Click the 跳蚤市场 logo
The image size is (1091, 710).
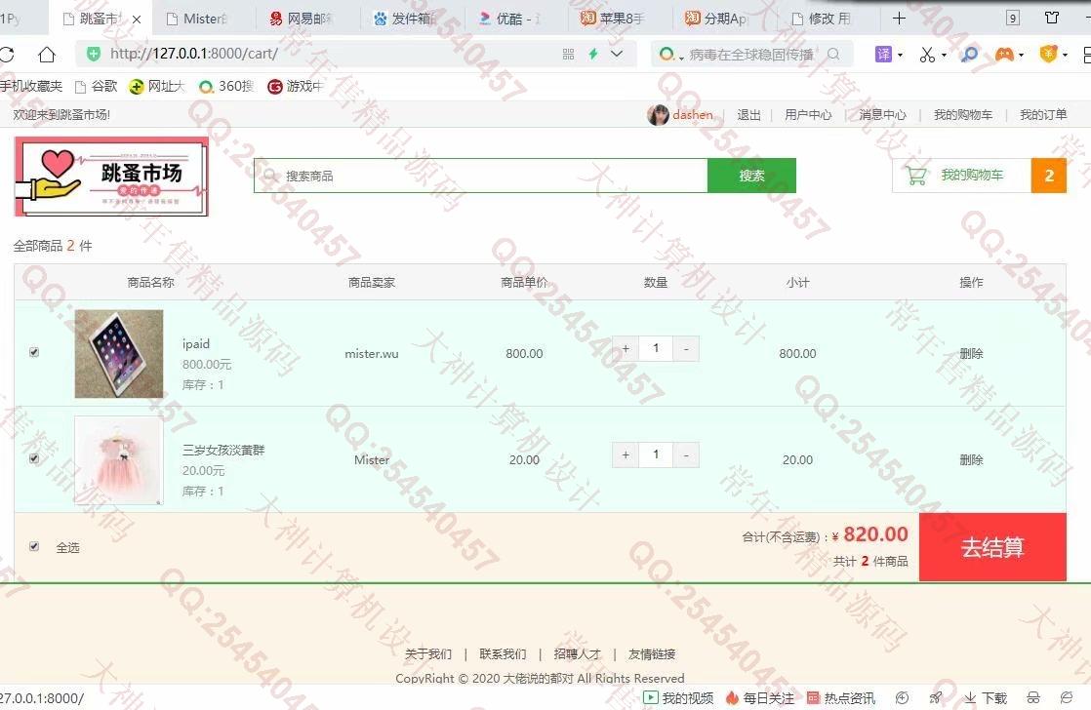tap(111, 177)
